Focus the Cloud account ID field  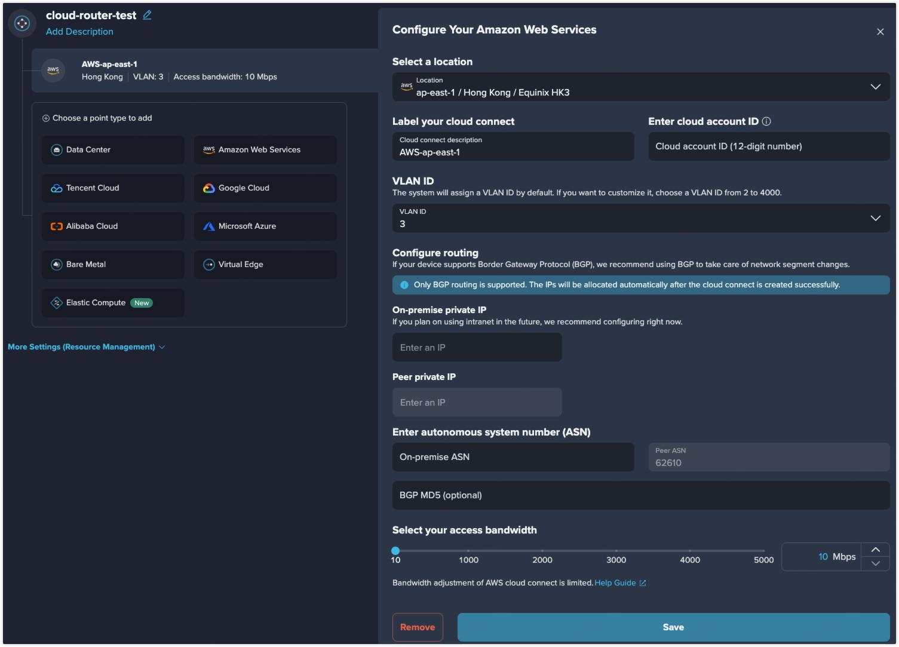769,146
